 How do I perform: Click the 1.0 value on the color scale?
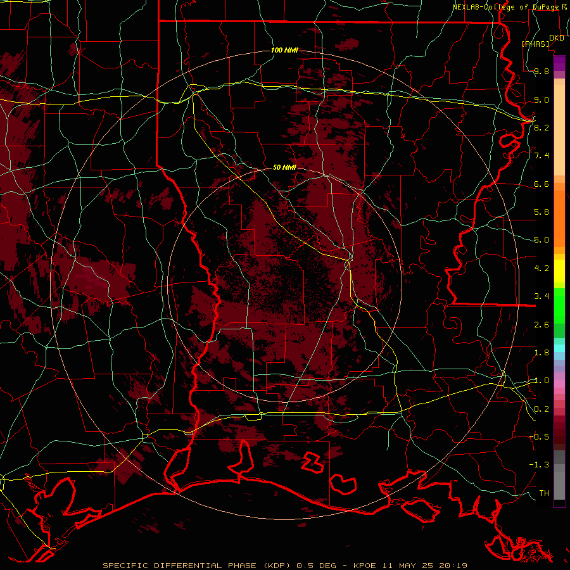coord(541,381)
